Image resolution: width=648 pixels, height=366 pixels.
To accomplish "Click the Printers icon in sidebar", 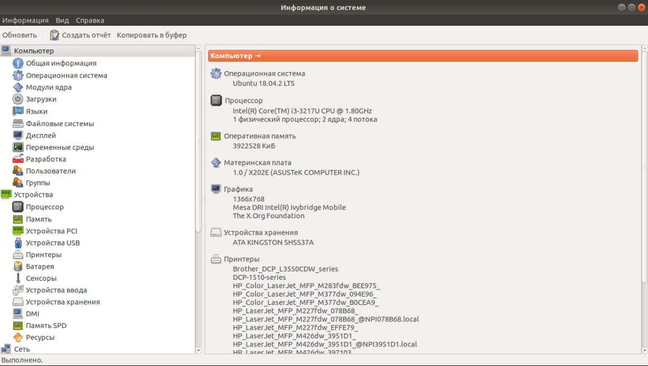I will [18, 255].
